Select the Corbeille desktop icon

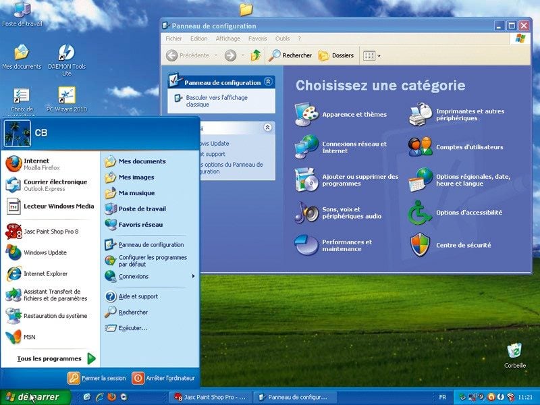click(x=515, y=355)
